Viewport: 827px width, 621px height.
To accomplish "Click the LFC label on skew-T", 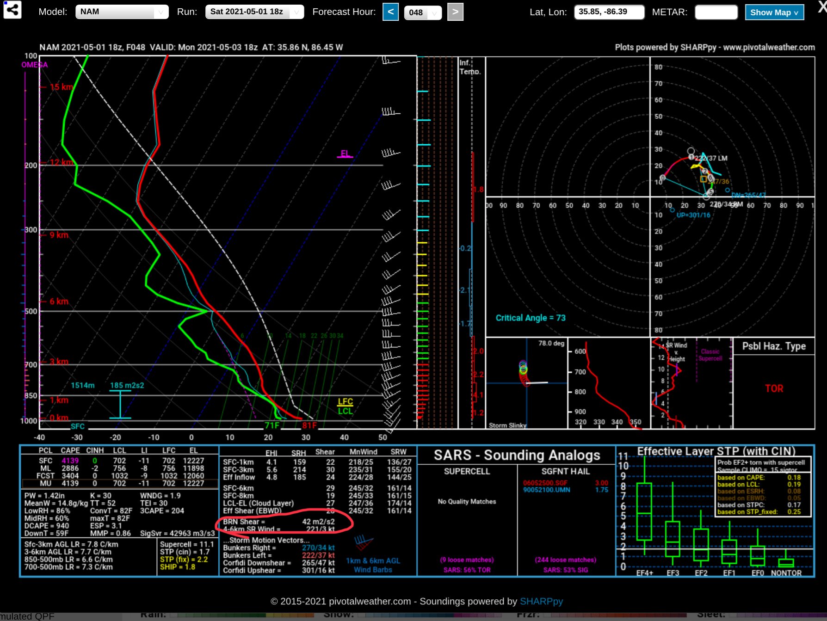I will pos(345,401).
